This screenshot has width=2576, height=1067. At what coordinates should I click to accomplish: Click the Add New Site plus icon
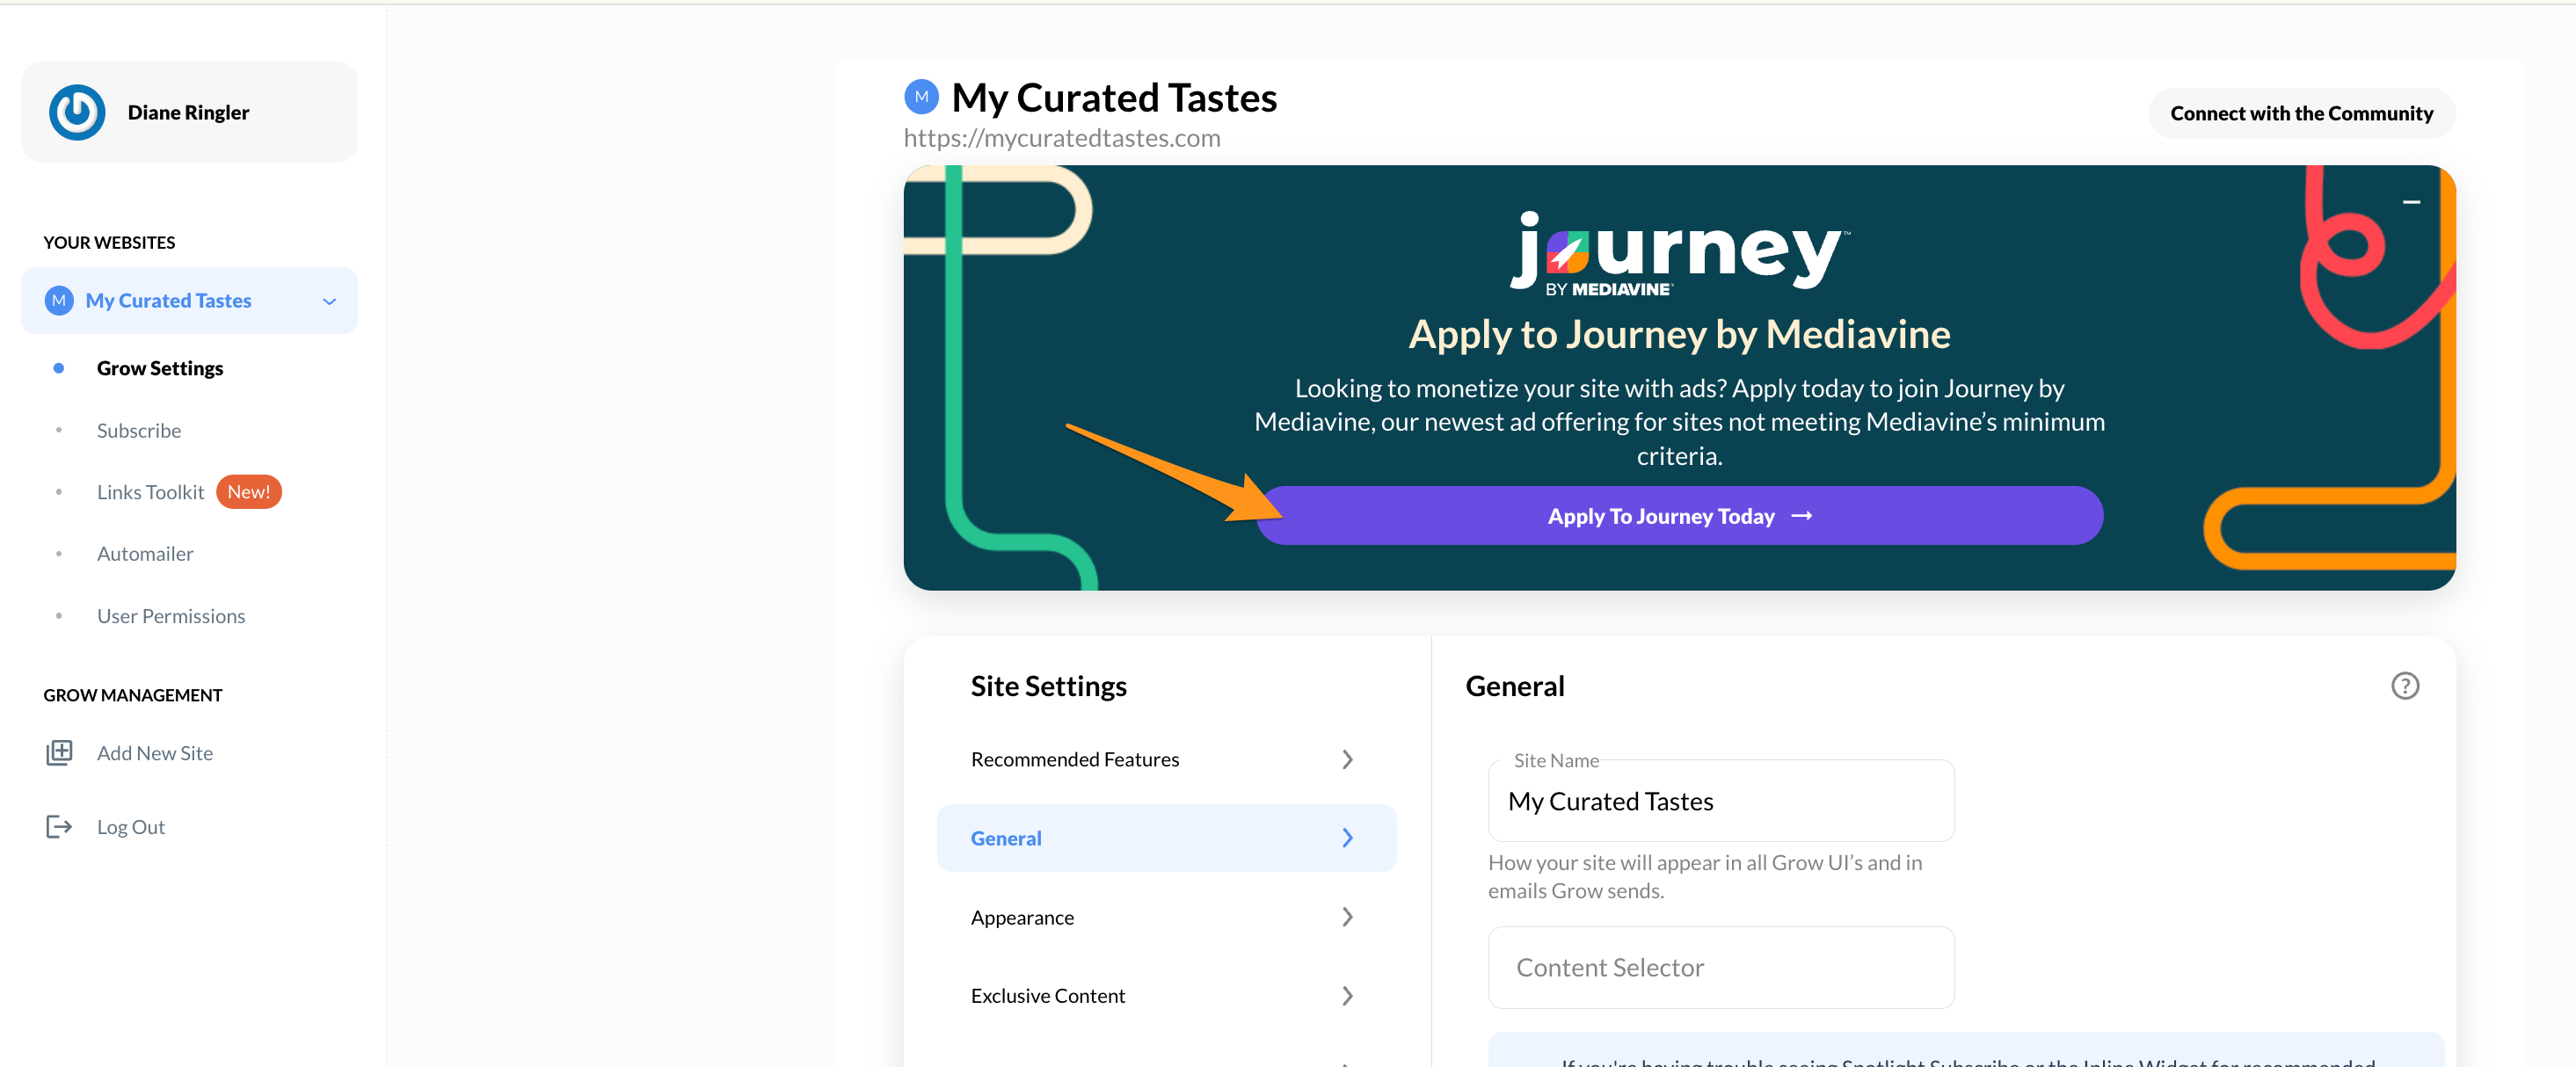point(59,752)
